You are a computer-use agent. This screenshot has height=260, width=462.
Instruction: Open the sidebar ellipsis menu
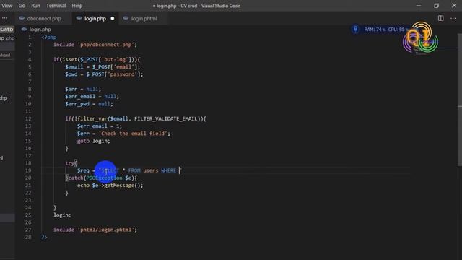5,18
